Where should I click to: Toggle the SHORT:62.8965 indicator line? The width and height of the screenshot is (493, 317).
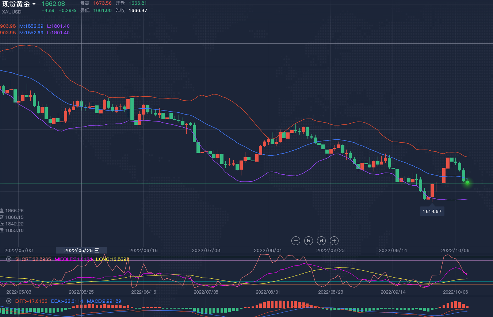[x=33, y=259]
